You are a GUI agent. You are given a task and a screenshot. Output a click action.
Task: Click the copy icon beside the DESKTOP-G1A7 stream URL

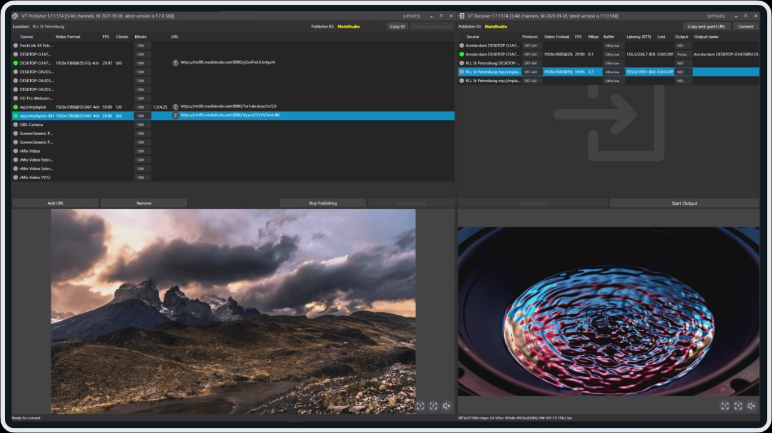pos(176,63)
